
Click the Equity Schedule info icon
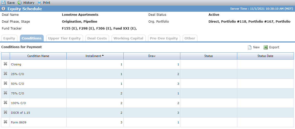coord(3,9)
